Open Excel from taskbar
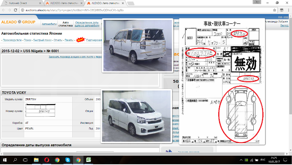Screen dimensions: 292x165 click(x=89, y=160)
